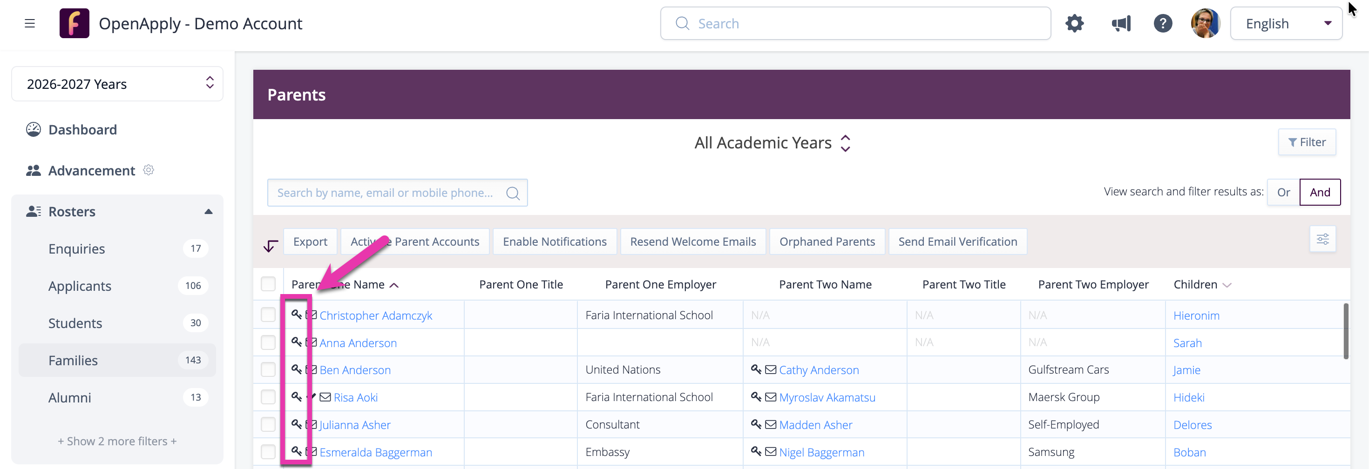Open the help question mark icon

(1162, 23)
